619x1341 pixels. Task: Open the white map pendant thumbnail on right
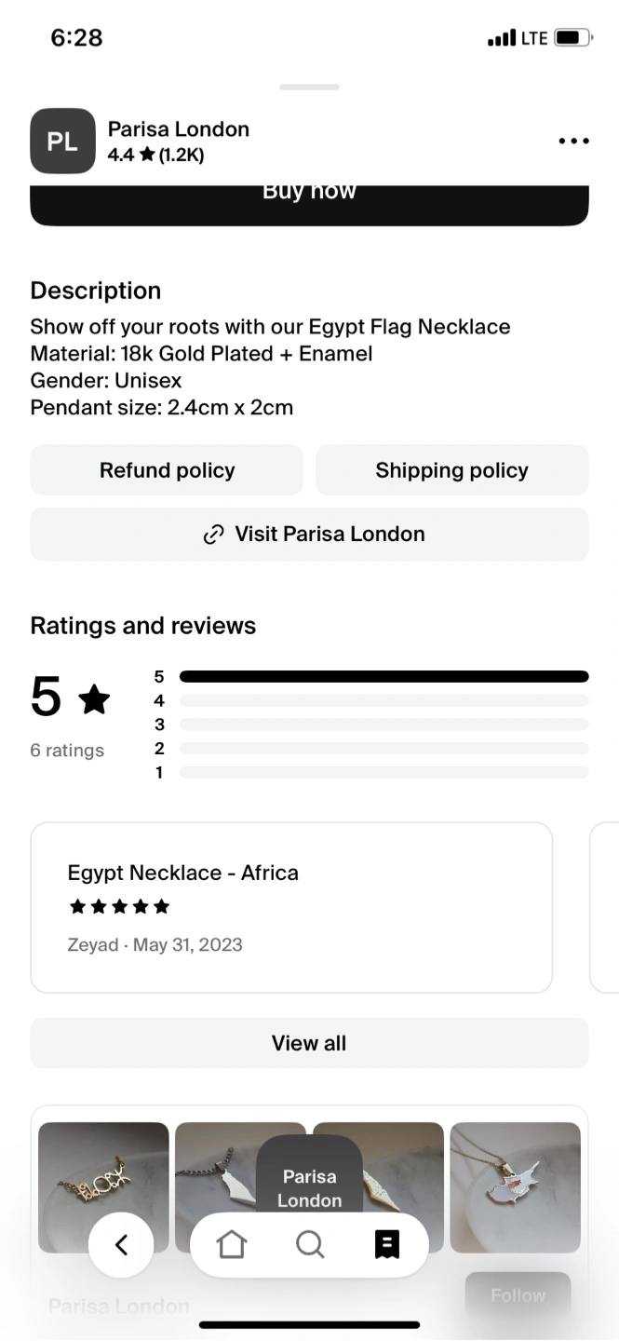[x=515, y=1186]
